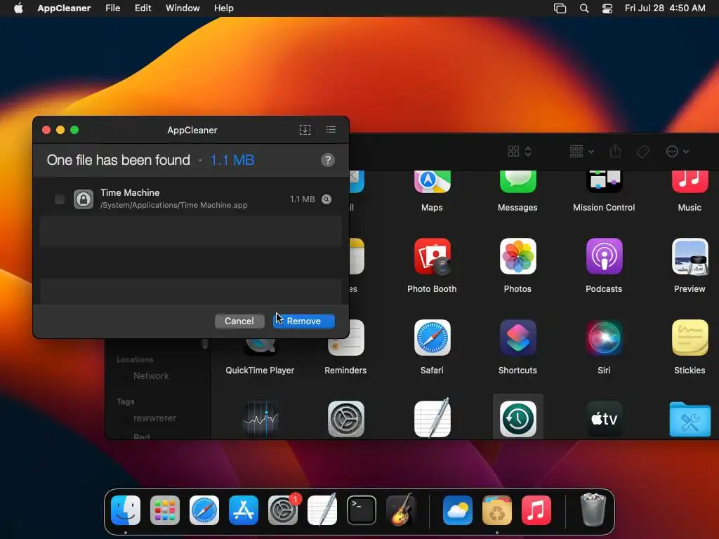This screenshot has width=719, height=539.
Task: Select Network in Finder sidebar
Action: tap(151, 376)
